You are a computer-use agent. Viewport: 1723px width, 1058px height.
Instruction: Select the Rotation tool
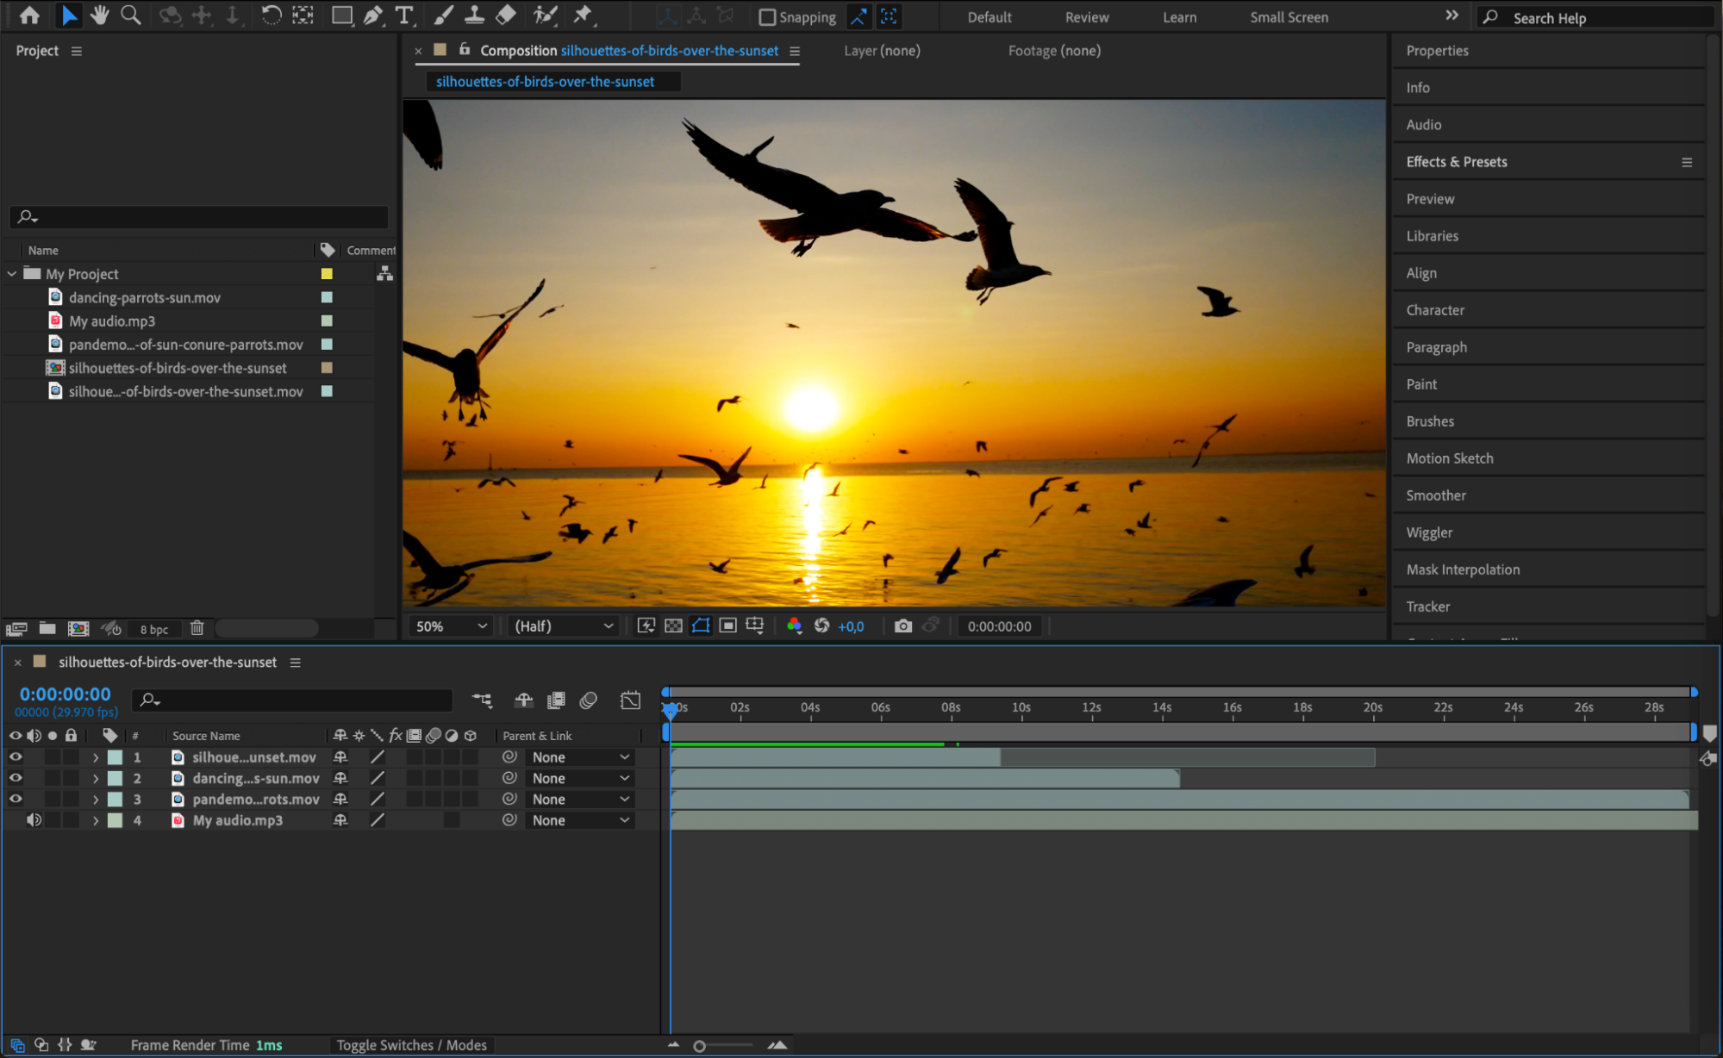(x=271, y=16)
